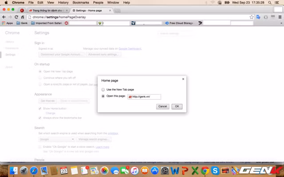Image resolution: width=284 pixels, height=177 pixels.
Task: Reload the current settings page
Action: tap(16, 17)
